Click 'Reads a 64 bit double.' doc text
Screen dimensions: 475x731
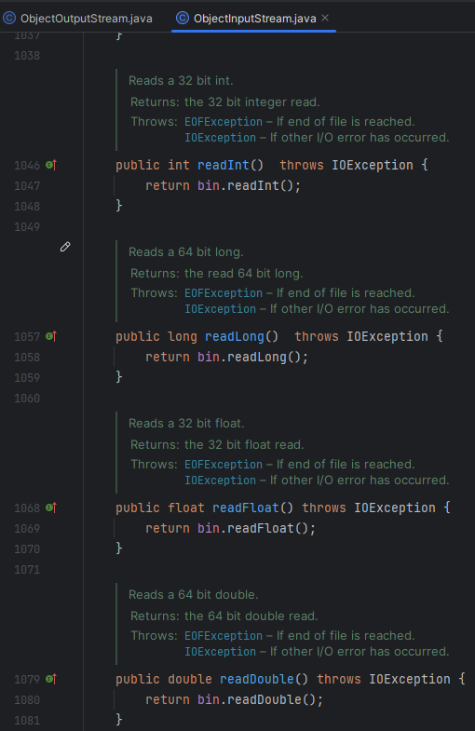point(194,595)
